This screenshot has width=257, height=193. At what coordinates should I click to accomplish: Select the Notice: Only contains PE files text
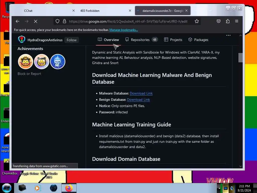click(x=122, y=106)
